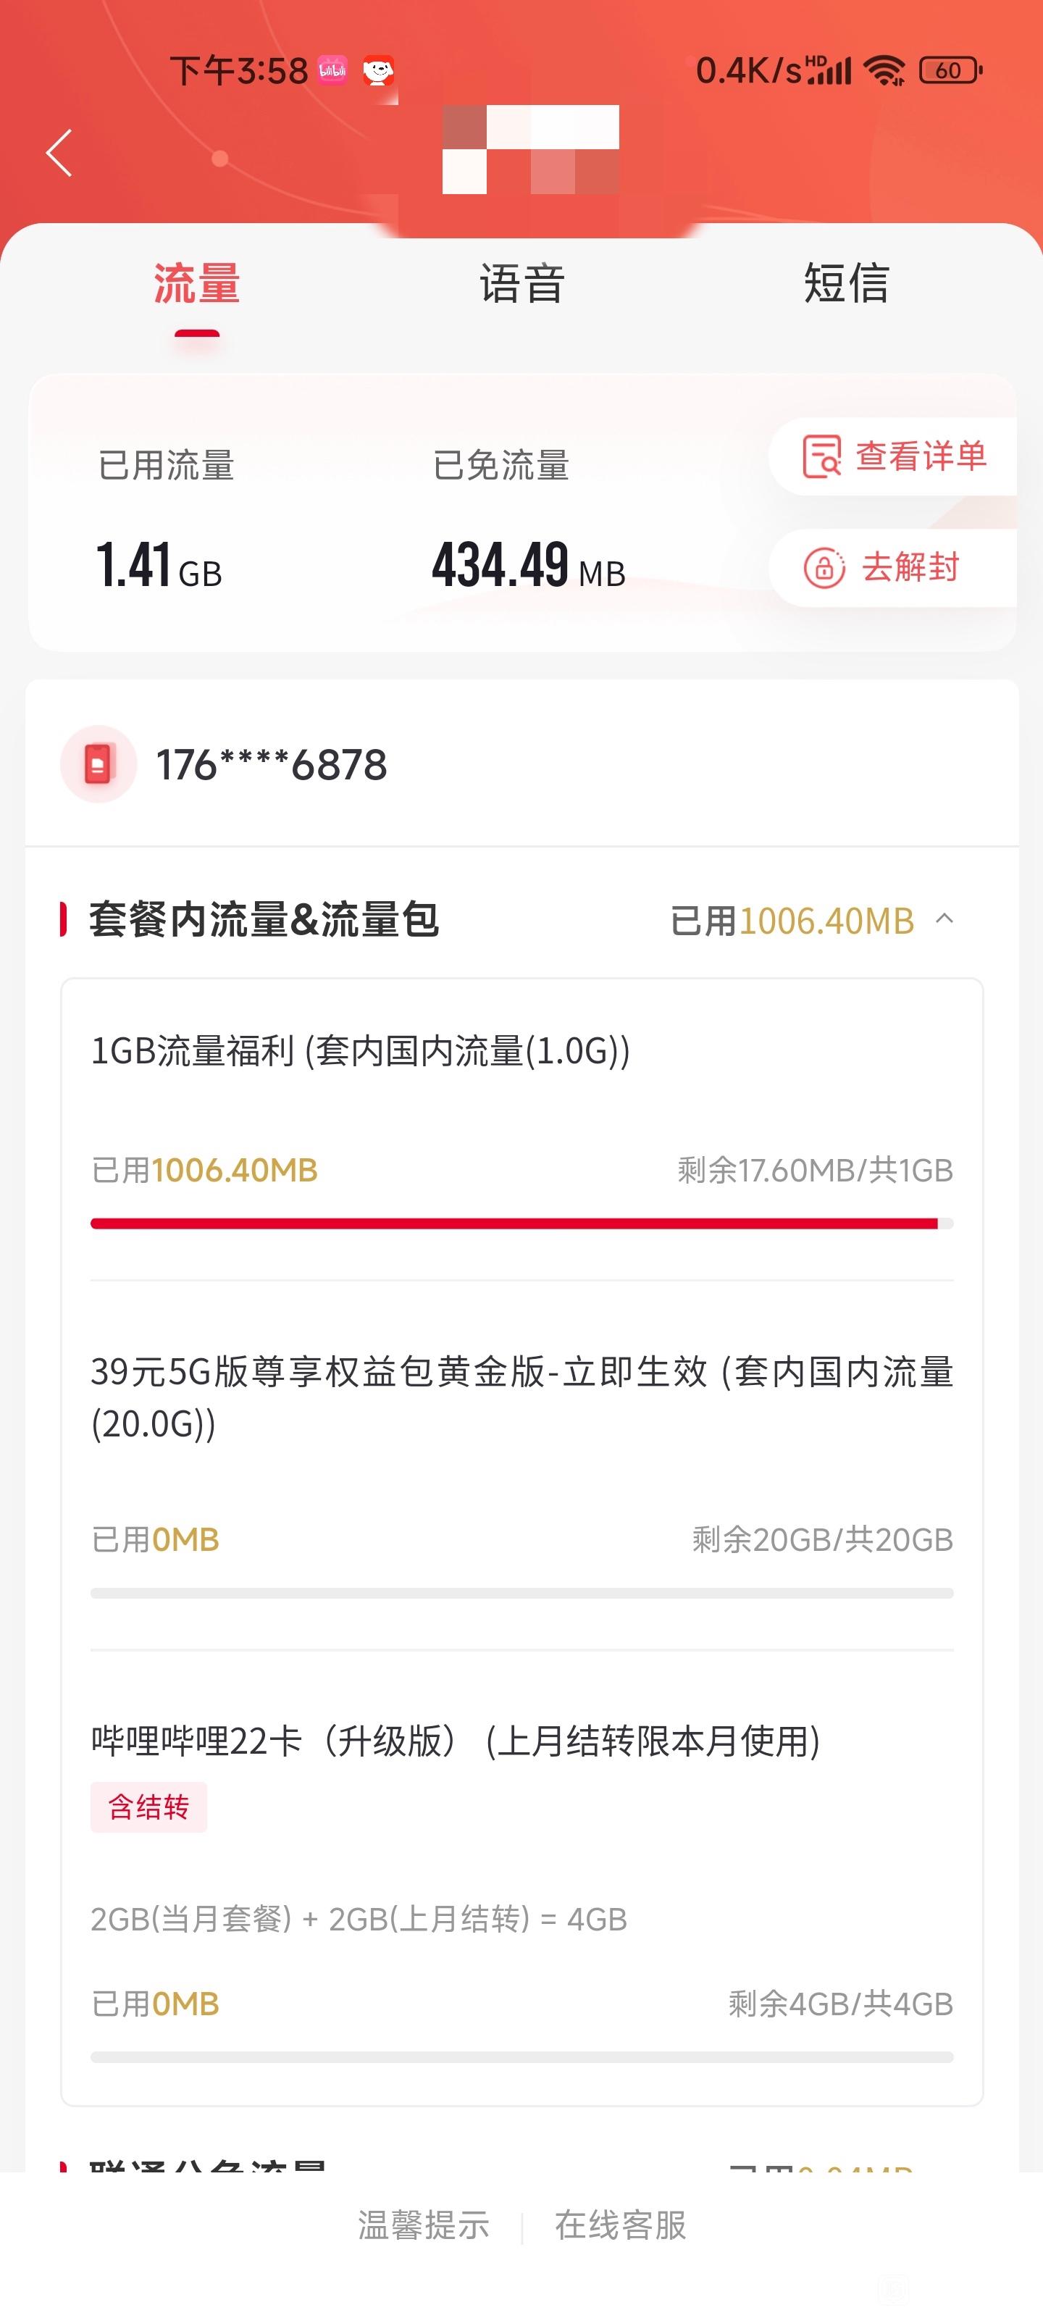Tap the 含结转 tag on bilibili card
The height and width of the screenshot is (2318, 1043).
pyautogui.click(x=148, y=1806)
